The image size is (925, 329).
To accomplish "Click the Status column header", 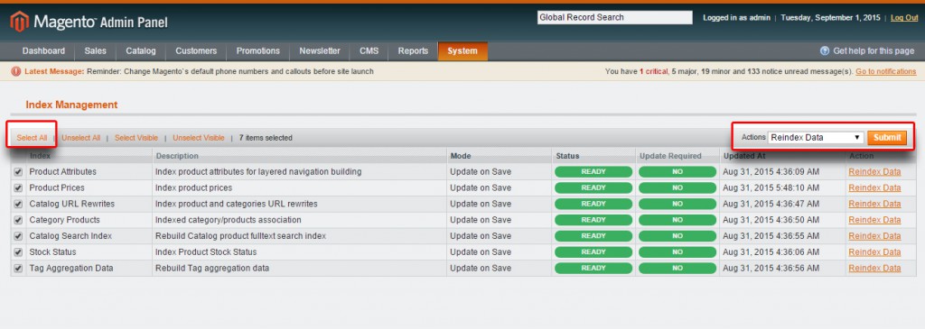I will (567, 156).
